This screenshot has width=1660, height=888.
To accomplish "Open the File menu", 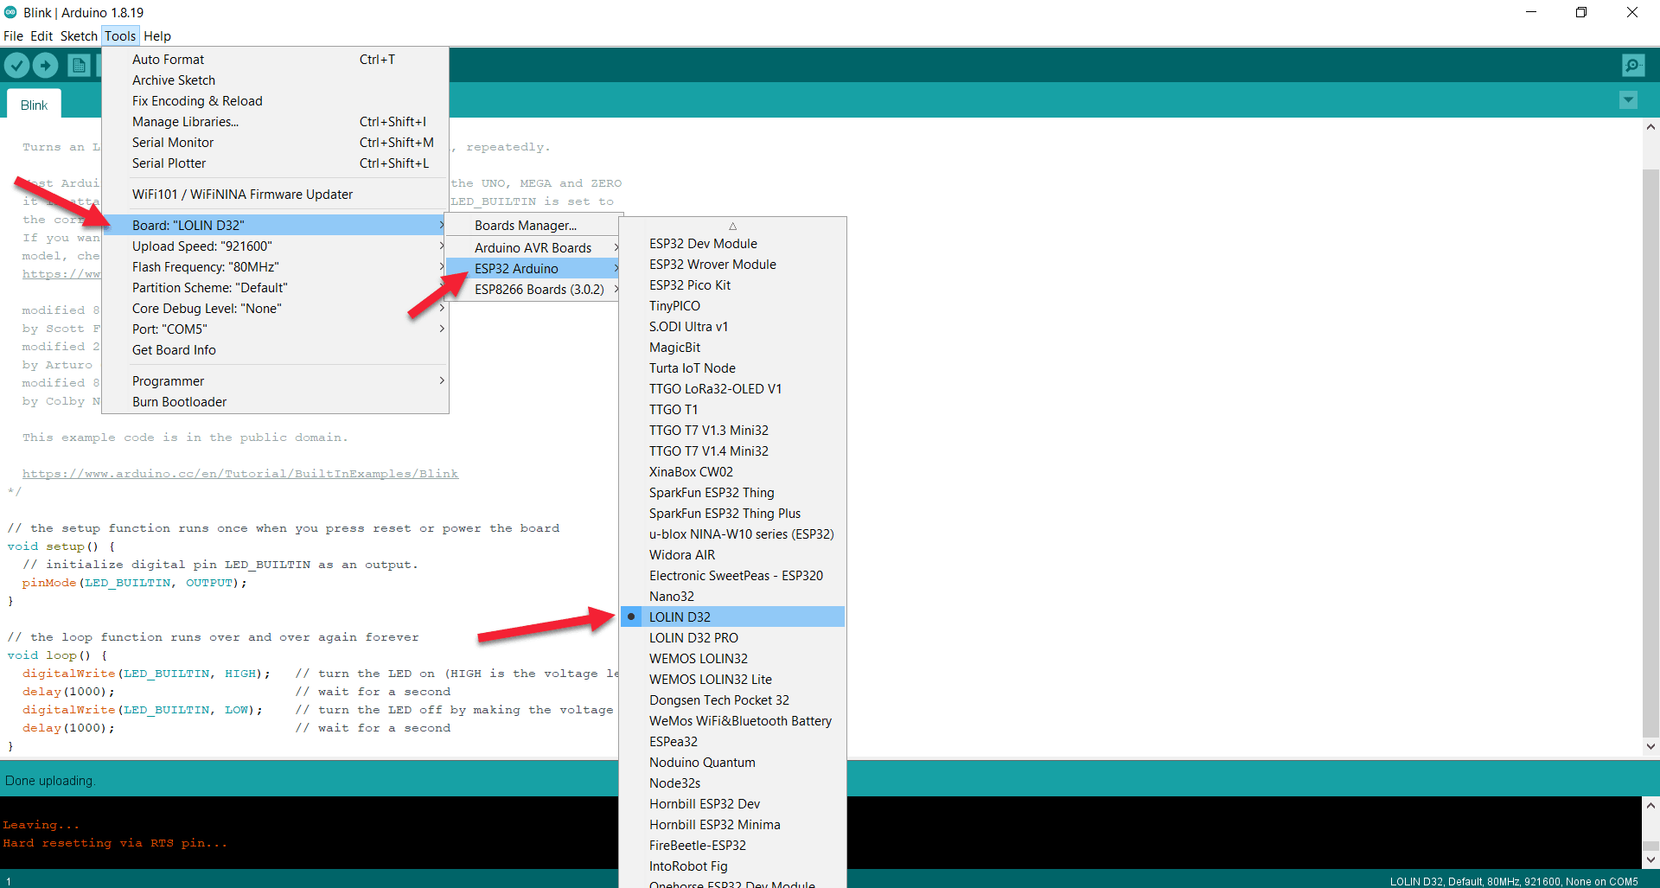I will 13,36.
